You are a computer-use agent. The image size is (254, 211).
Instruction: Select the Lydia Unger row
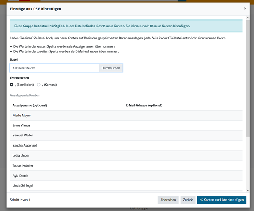[x=21, y=155]
